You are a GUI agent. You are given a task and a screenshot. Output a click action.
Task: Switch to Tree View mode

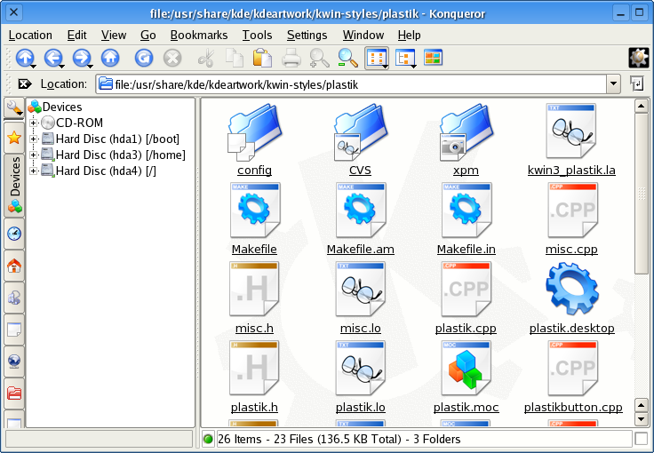(x=406, y=59)
